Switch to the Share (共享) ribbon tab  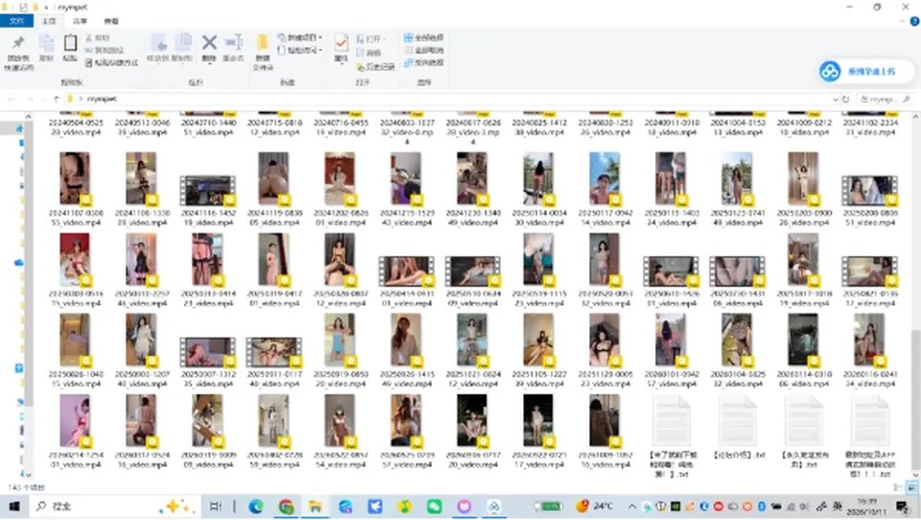(80, 21)
